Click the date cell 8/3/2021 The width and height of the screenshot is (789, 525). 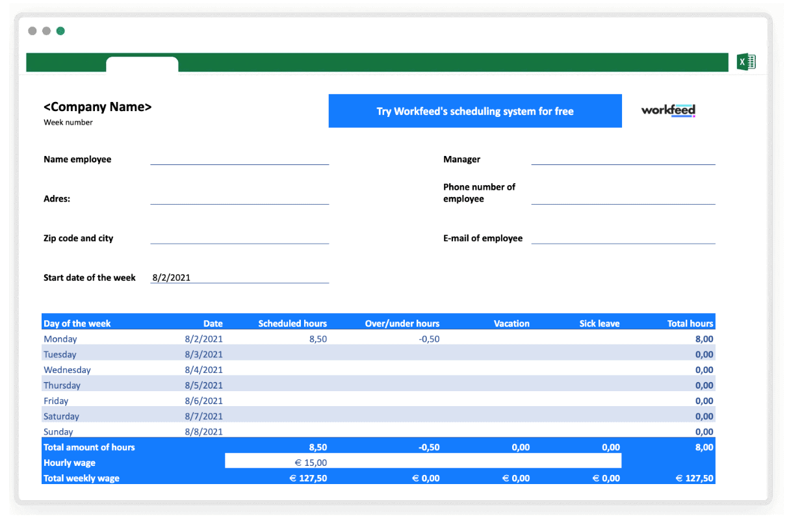204,355
